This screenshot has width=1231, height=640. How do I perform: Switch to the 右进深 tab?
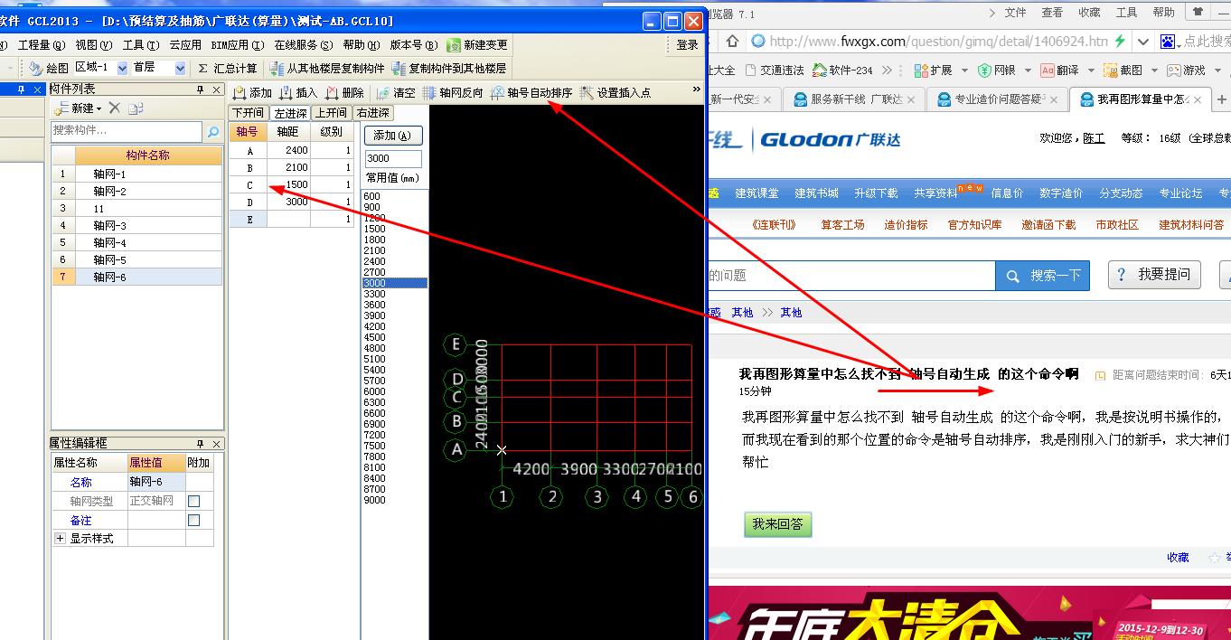[373, 113]
